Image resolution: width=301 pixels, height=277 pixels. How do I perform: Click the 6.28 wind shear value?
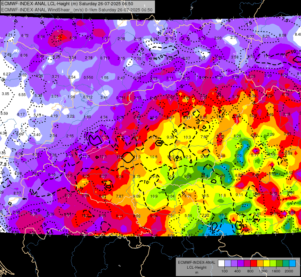(237, 136)
